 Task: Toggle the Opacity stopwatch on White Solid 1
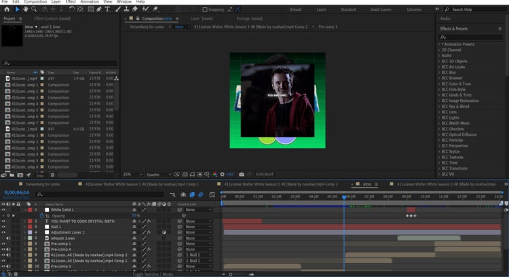pos(42,216)
